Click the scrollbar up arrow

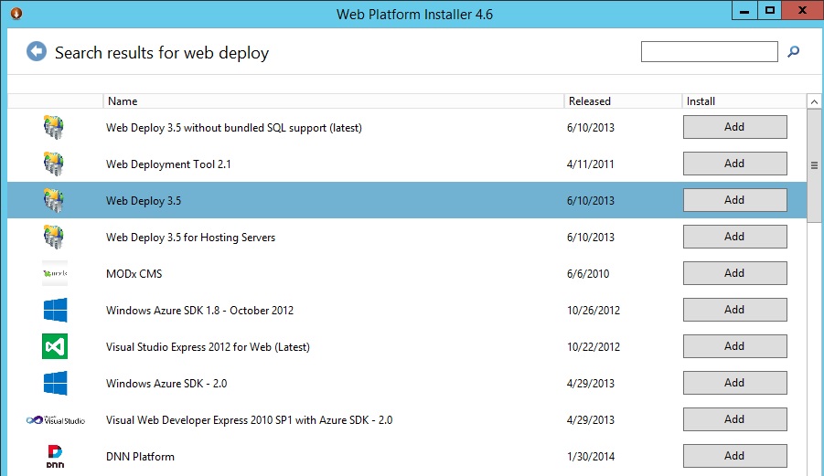[x=814, y=101]
